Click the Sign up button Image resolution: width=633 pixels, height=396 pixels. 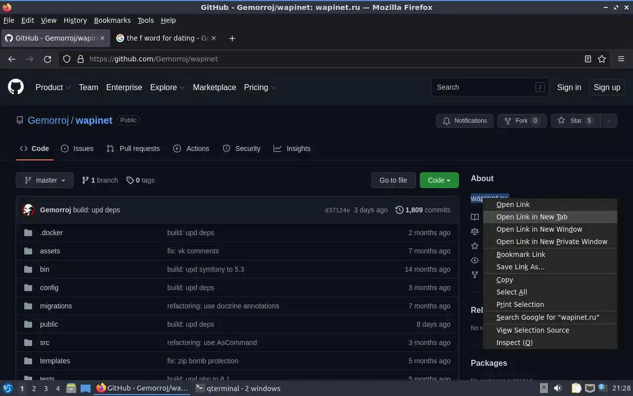(x=607, y=87)
